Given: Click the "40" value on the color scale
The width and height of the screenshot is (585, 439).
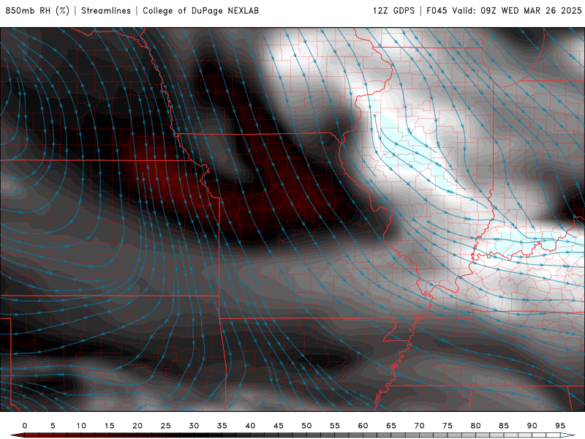Looking at the screenshot, I should pos(250,426).
